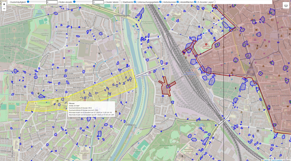This screenshot has height=161, width=291.
Task: Click the Leaflet attribution link
Action: click(x=266, y=160)
